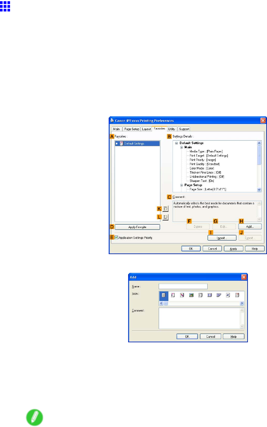Collapse the Main node in Settings Details

(x=181, y=147)
